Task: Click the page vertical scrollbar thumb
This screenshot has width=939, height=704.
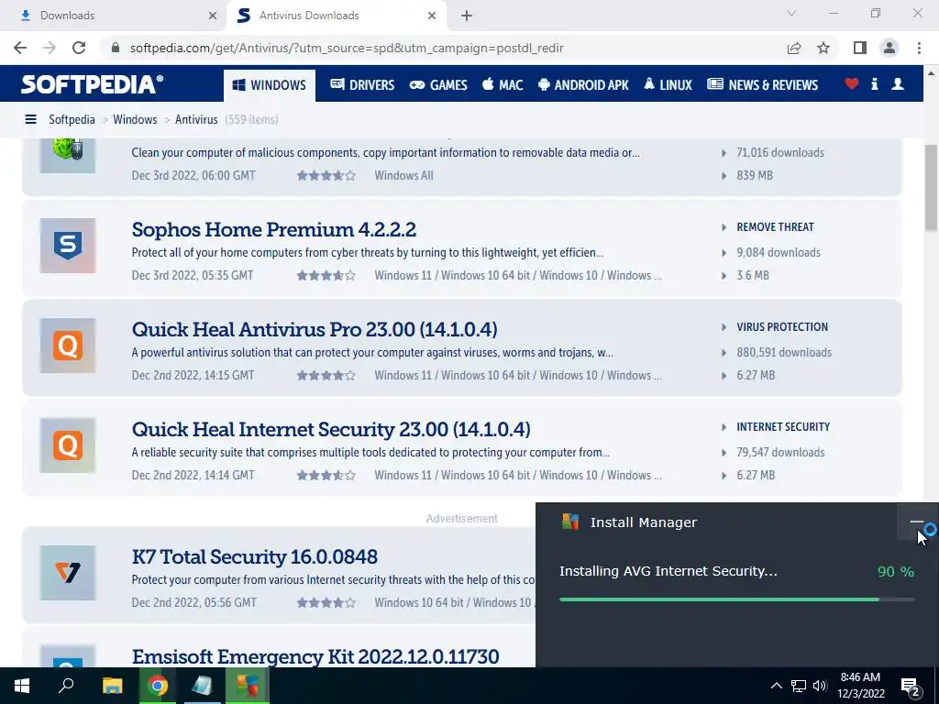Action: pyautogui.click(x=931, y=187)
